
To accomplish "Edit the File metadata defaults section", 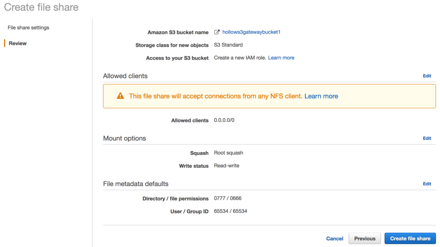I will (427, 184).
